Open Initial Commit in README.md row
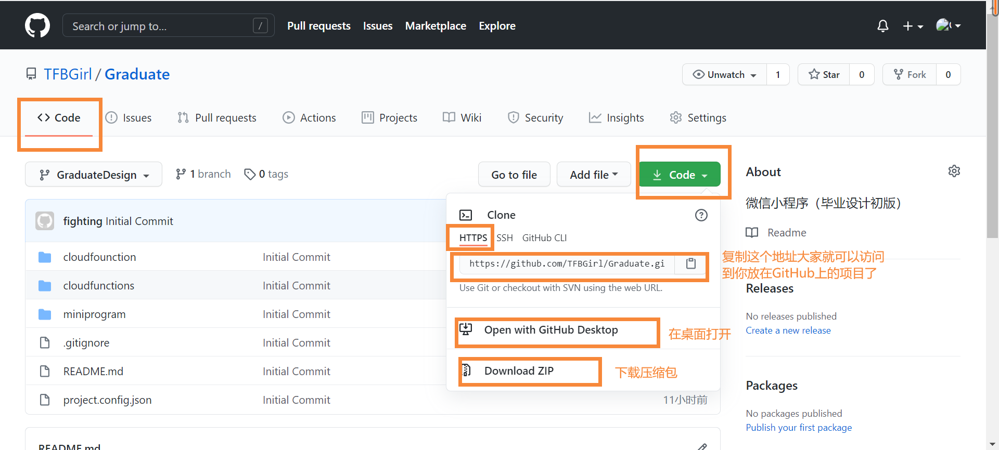Viewport: 999px width, 450px height. tap(297, 372)
